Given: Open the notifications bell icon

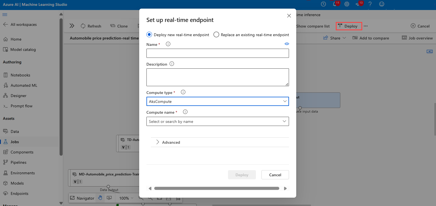Looking at the screenshot, I should coord(335,4).
